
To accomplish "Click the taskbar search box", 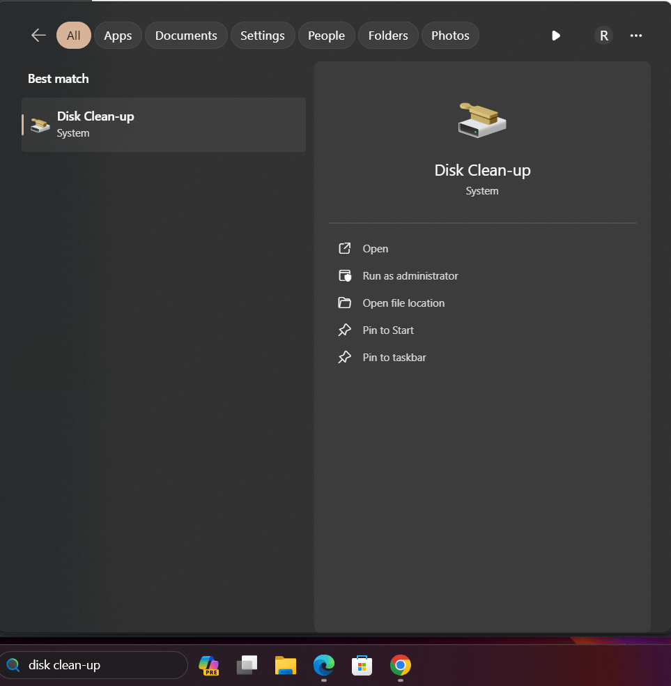I will (x=93, y=665).
